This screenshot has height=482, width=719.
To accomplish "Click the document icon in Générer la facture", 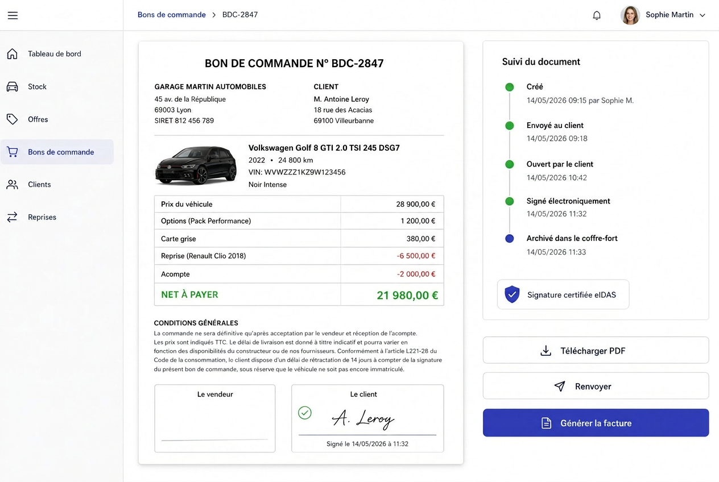I will 546,423.
